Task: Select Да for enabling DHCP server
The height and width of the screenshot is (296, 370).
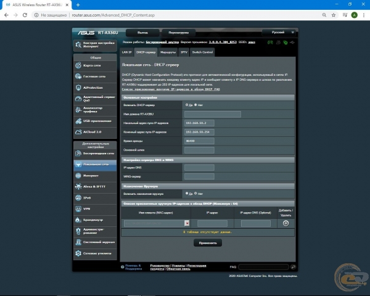Action: 187,105
